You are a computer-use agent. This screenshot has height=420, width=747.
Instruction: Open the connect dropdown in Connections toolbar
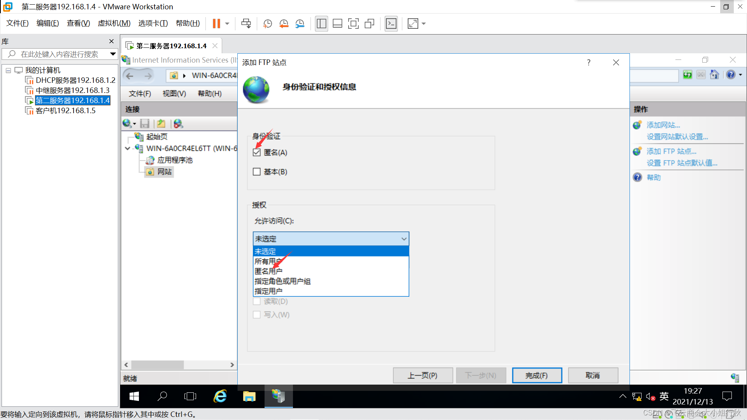(x=135, y=124)
